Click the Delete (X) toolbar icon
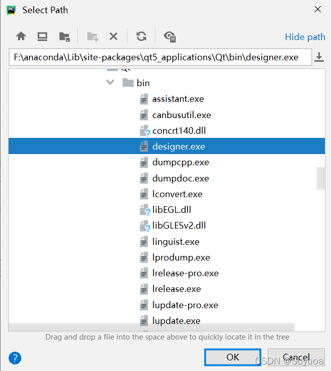This screenshot has height=371, width=331. click(113, 36)
